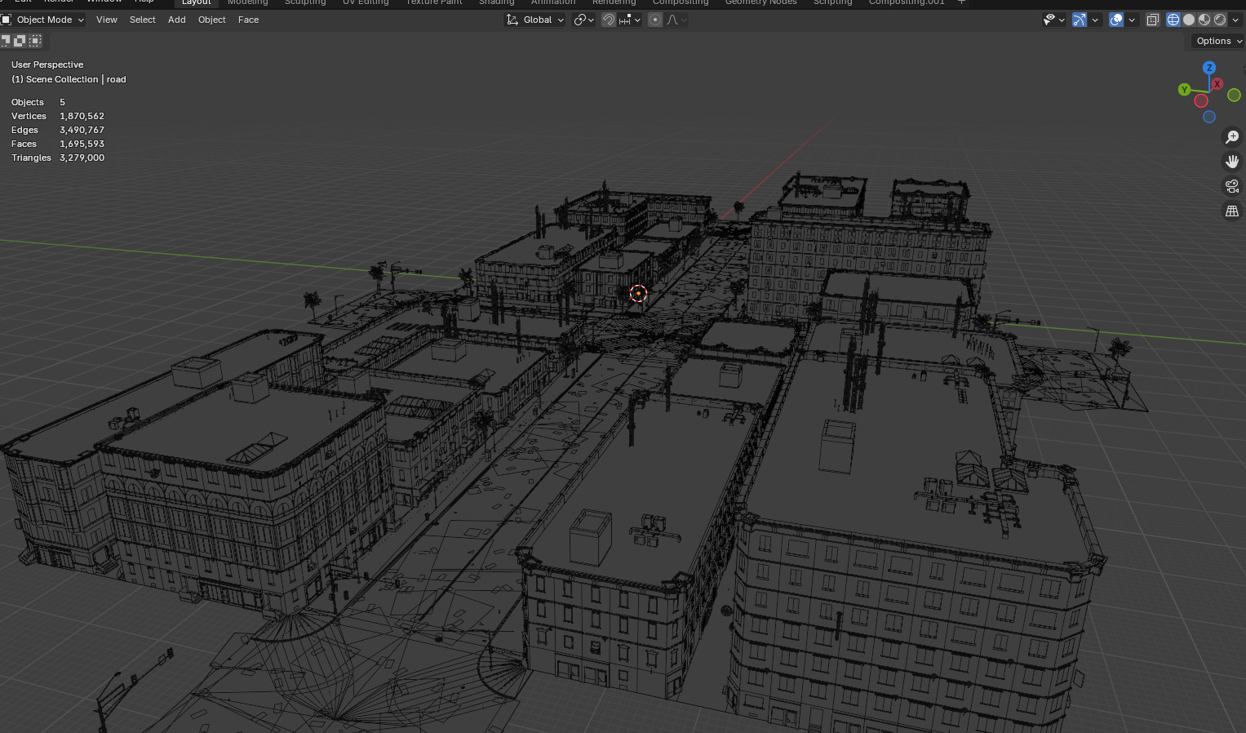This screenshot has height=733, width=1246.
Task: Toggle the snapping magnet icon
Action: click(x=609, y=20)
